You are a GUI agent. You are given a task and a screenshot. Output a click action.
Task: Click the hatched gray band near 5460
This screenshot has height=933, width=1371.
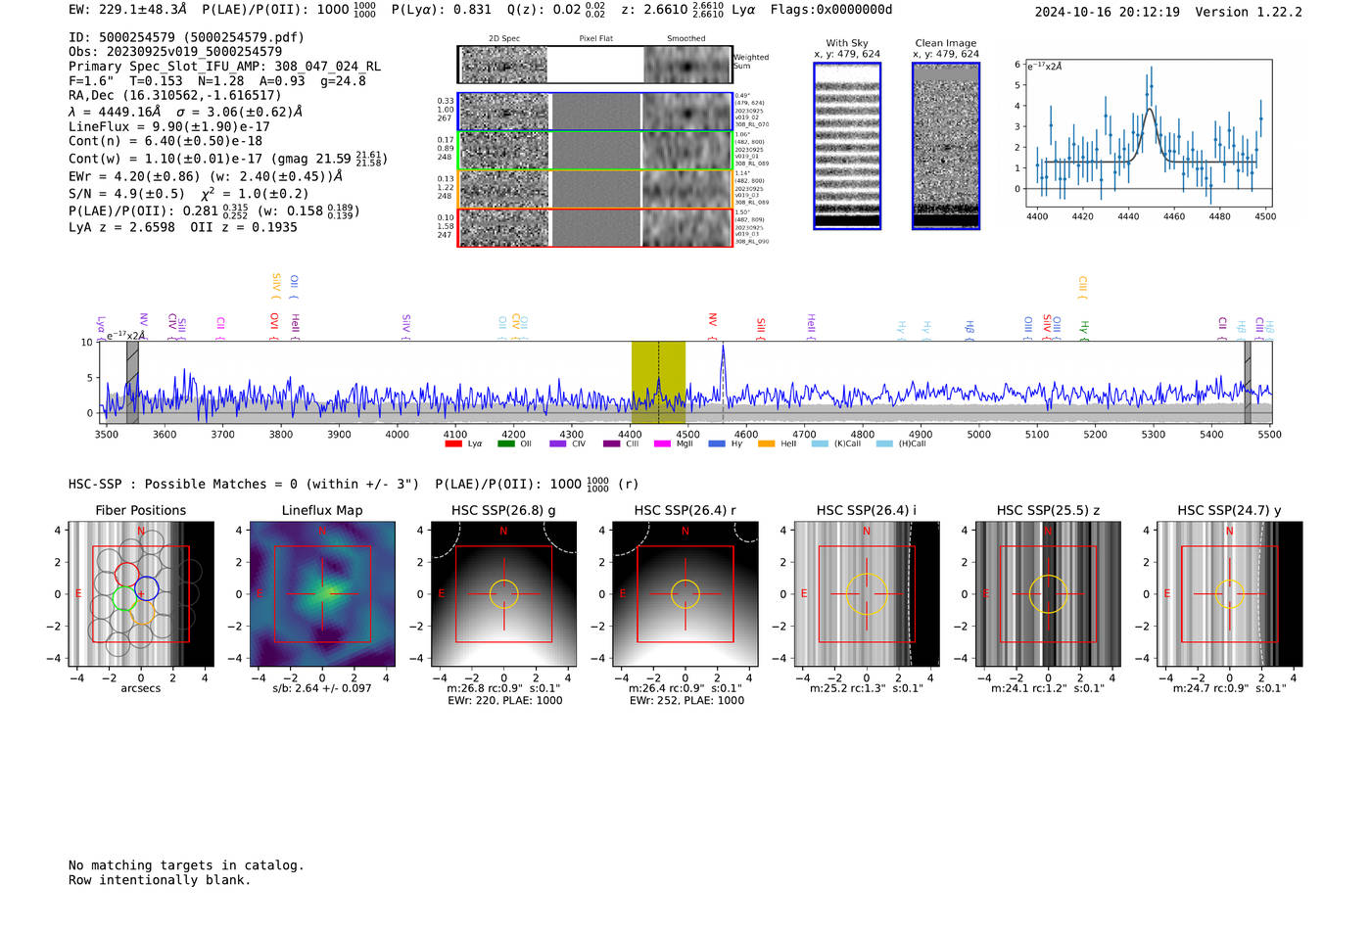click(1248, 383)
